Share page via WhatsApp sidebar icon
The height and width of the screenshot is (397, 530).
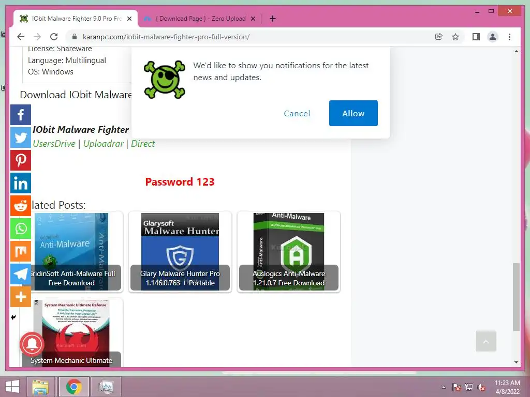click(21, 228)
